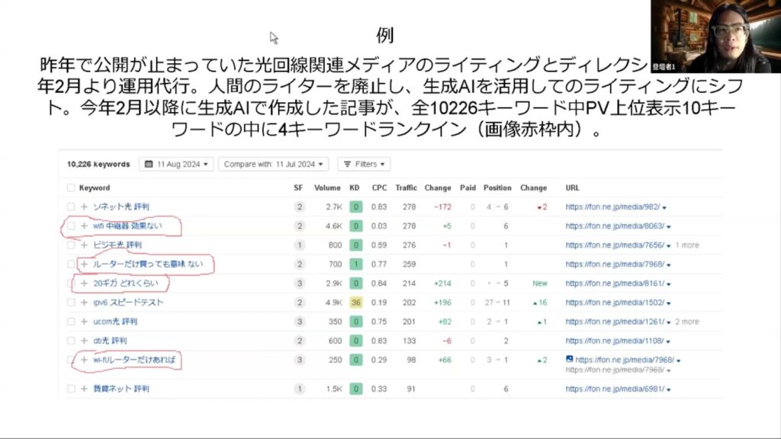Expand the Filters dropdown
The width and height of the screenshot is (781, 439).
coord(364,164)
